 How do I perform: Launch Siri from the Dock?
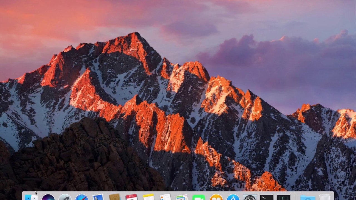[x=48, y=197]
